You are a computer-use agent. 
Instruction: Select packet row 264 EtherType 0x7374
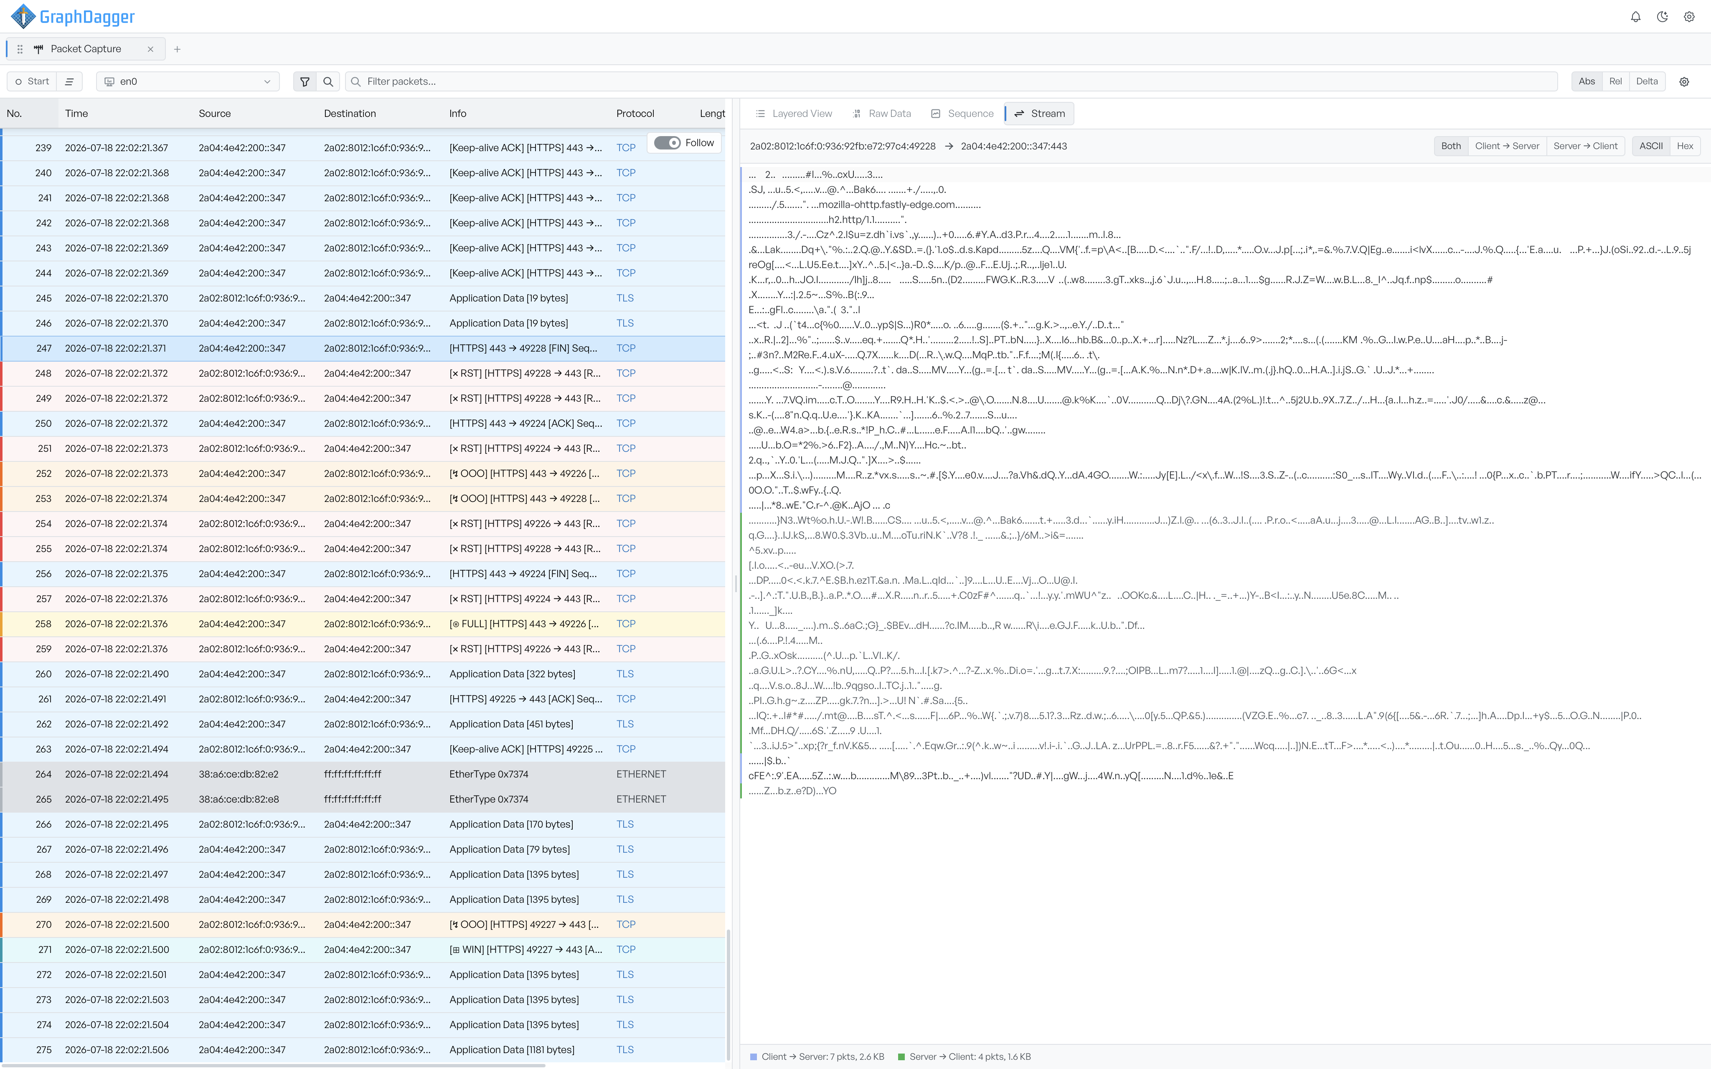[363, 774]
